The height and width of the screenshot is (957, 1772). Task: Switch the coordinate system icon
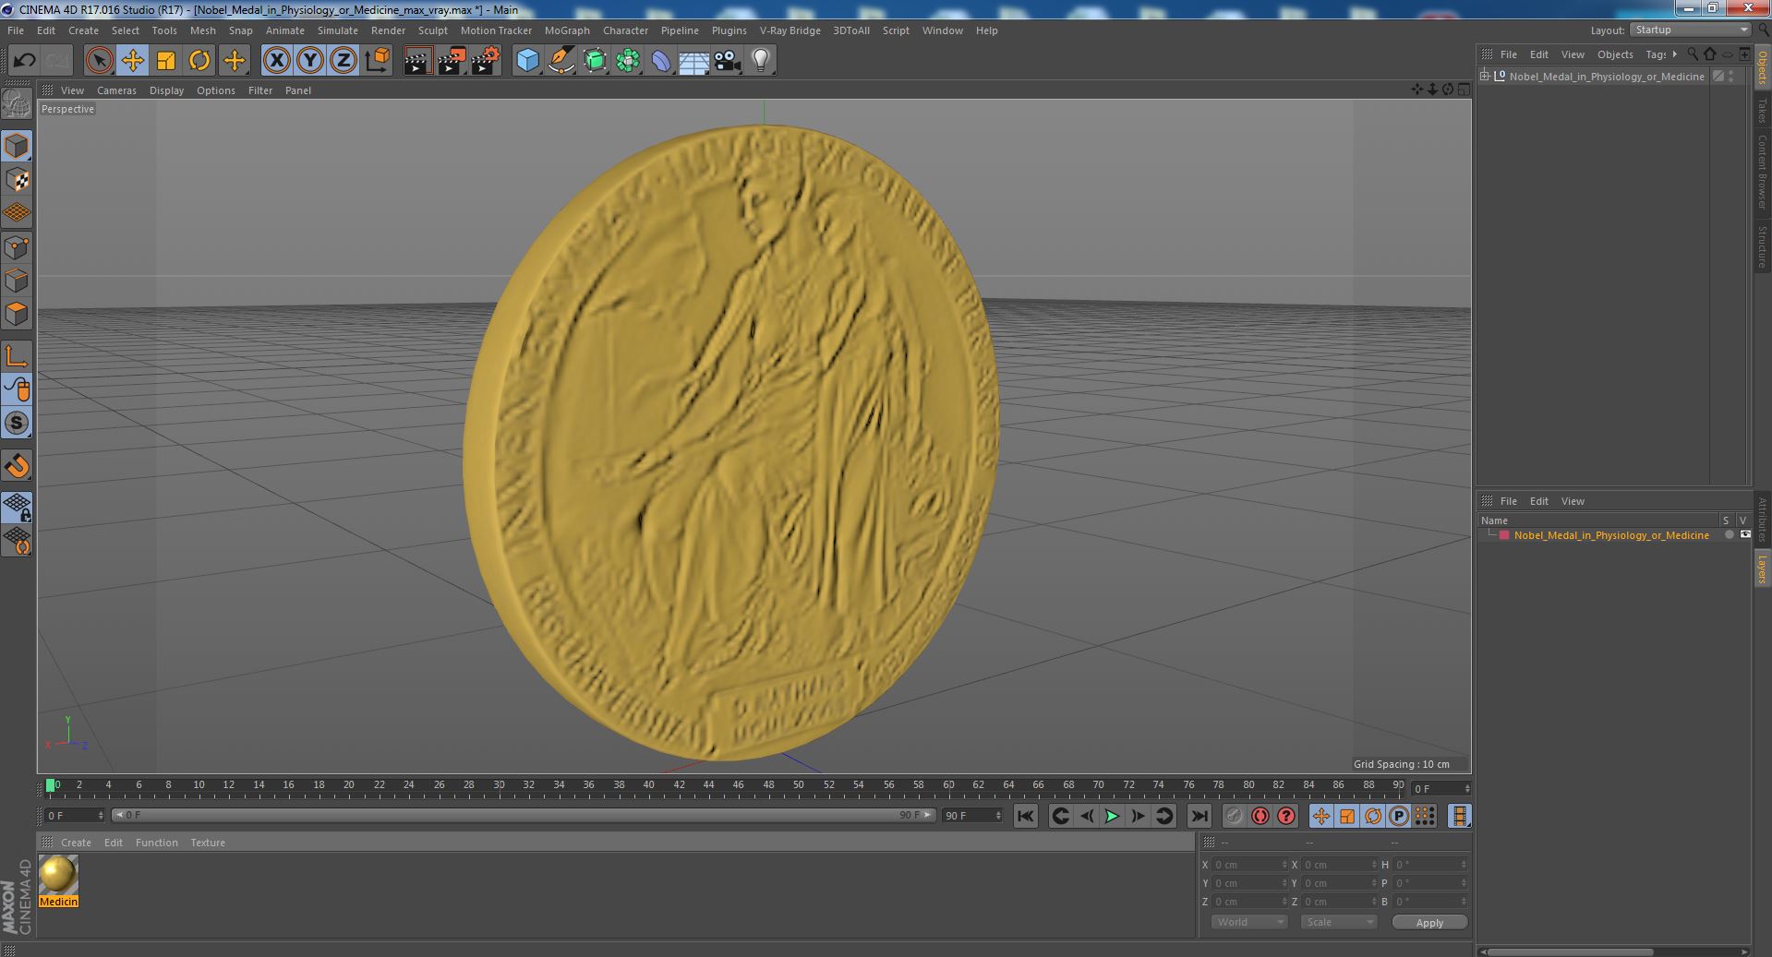pos(378,61)
